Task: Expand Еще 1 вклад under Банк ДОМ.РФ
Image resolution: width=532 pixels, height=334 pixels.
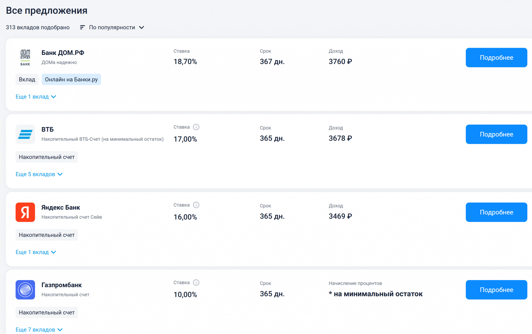Action: (36, 97)
